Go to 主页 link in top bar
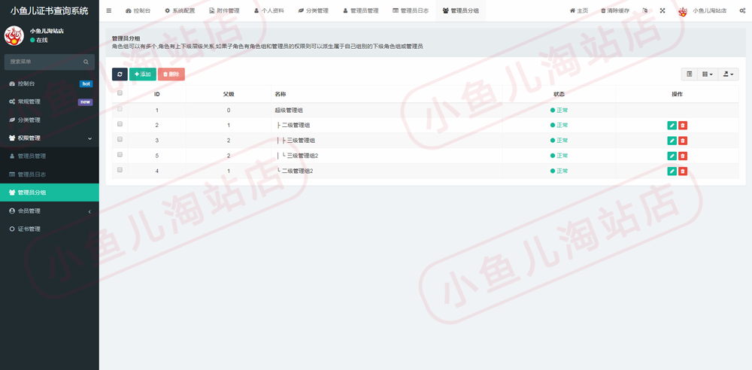 579,11
